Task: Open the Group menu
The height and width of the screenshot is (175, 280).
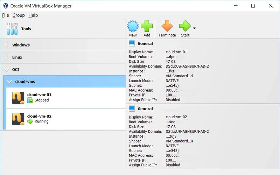Action: click(19, 15)
